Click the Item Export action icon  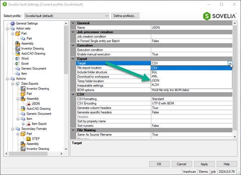tap(28, 124)
